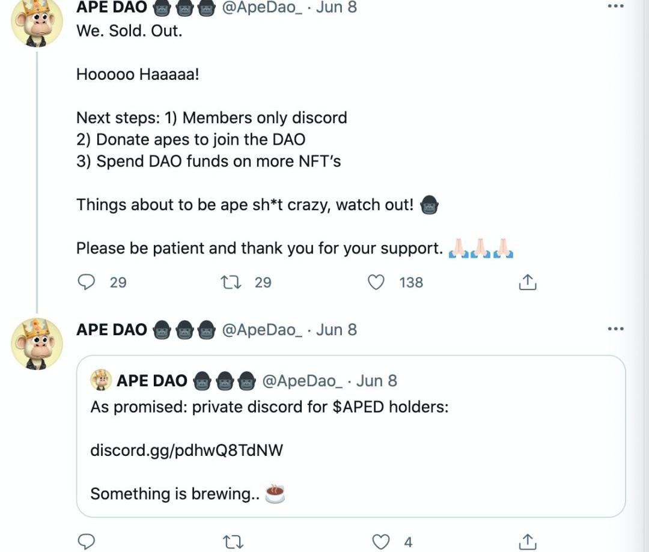
Task: Open the APE DAO name on second tweet
Action: coord(112,330)
